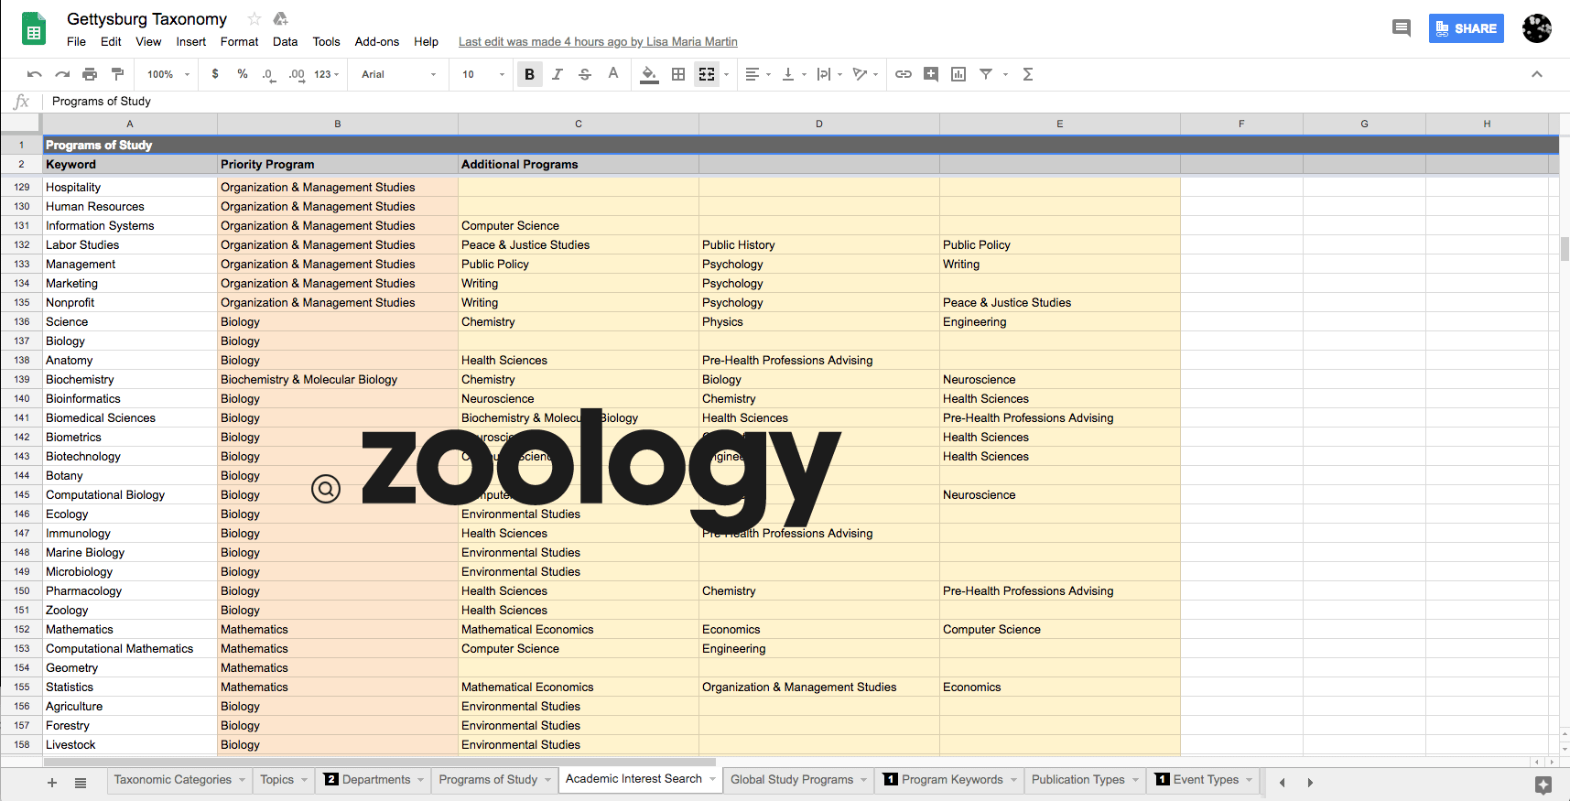Viewport: 1570px width, 801px height.
Task: Create a filter using the funnel icon
Action: click(x=986, y=74)
